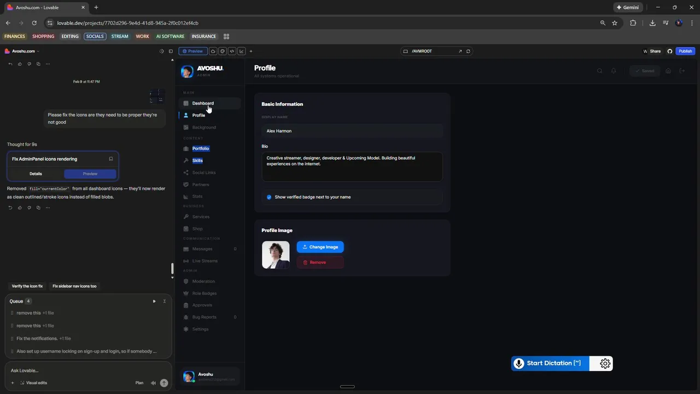The height and width of the screenshot is (394, 700).
Task: Click the search icon in Profile header
Action: pyautogui.click(x=600, y=71)
